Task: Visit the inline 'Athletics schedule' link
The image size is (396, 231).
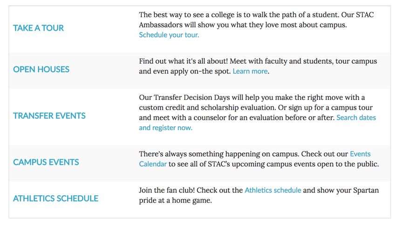Action: 273,190
